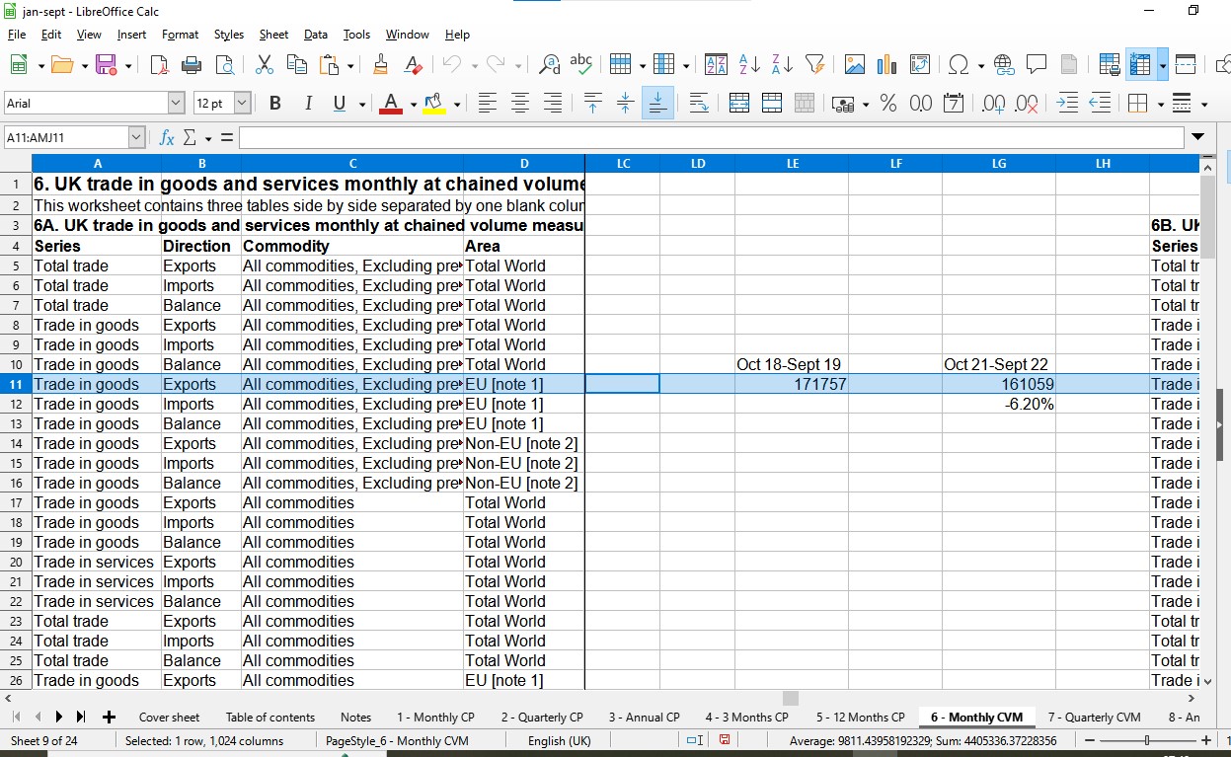Click in the formula input line
Image resolution: width=1231 pixels, height=757 pixels.
711,137
